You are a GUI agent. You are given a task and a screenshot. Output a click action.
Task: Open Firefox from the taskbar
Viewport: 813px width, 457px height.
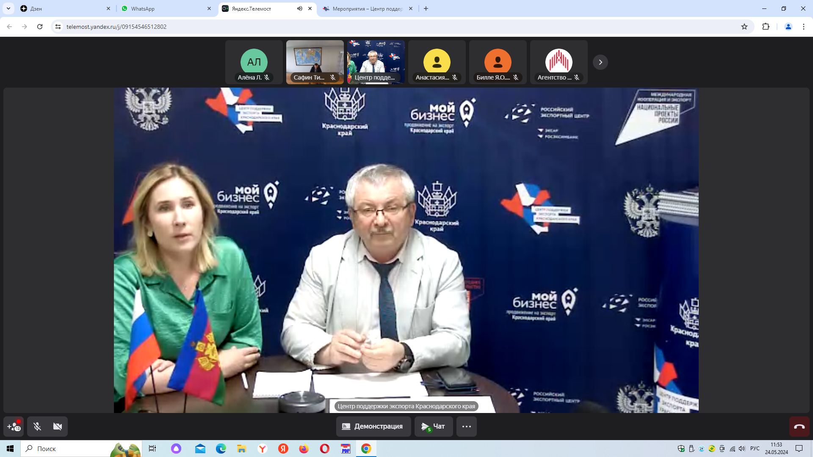click(x=304, y=449)
